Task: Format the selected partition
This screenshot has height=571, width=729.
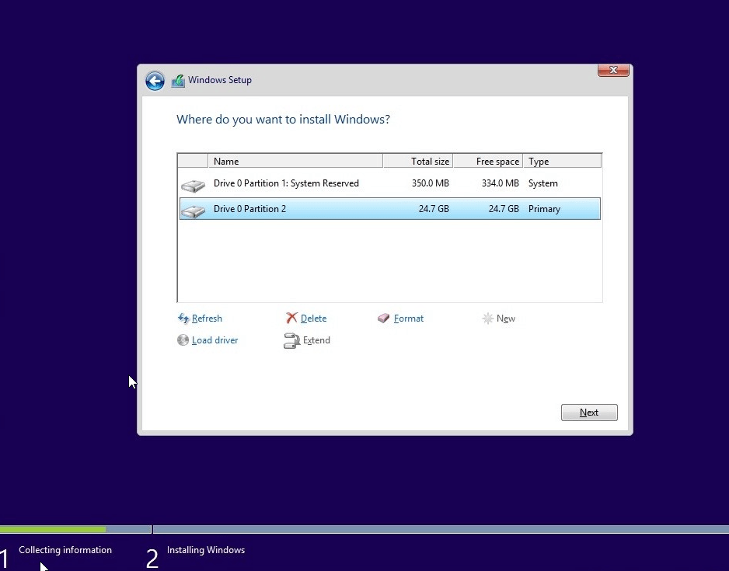Action: (x=409, y=319)
